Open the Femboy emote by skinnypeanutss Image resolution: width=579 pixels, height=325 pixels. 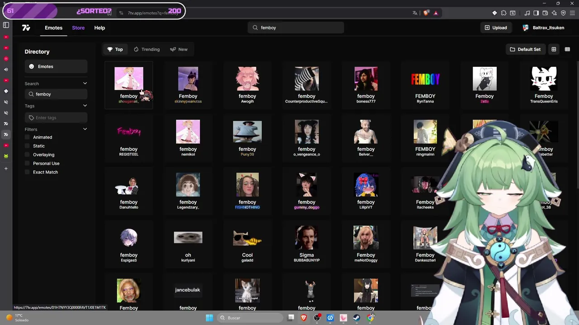pos(188,85)
